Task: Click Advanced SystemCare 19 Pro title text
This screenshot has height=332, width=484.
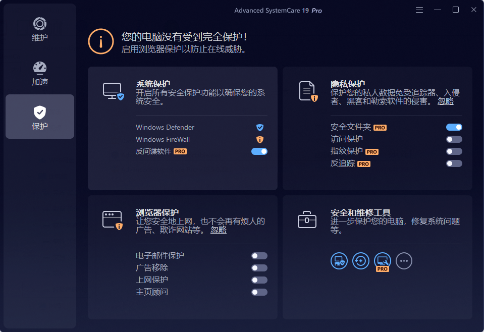Action: [278, 11]
